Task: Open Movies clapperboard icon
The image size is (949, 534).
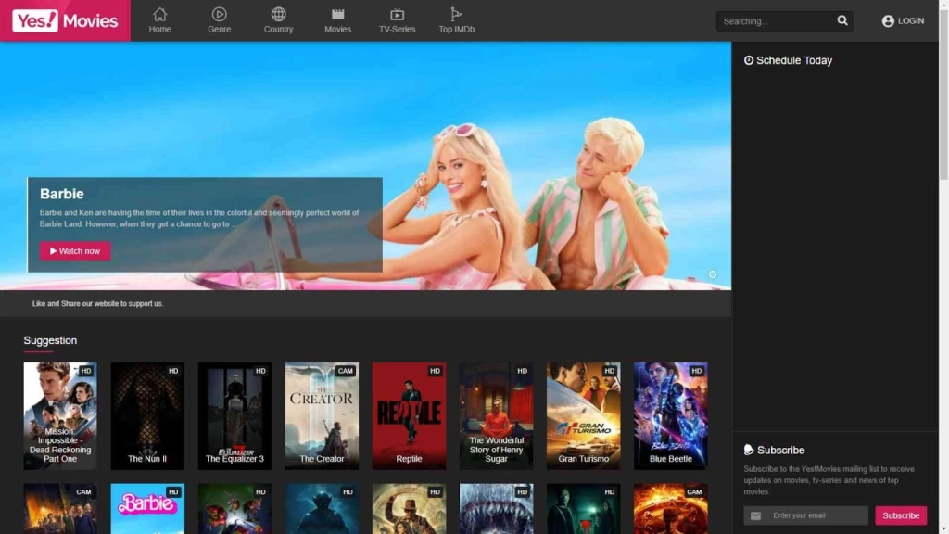Action: click(337, 15)
